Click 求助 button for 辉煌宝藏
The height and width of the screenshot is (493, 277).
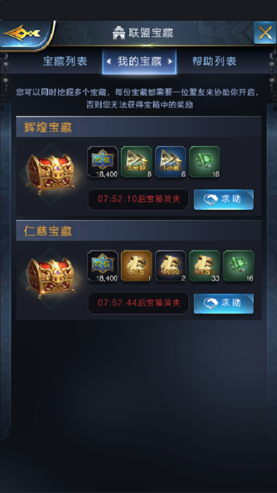point(223,200)
